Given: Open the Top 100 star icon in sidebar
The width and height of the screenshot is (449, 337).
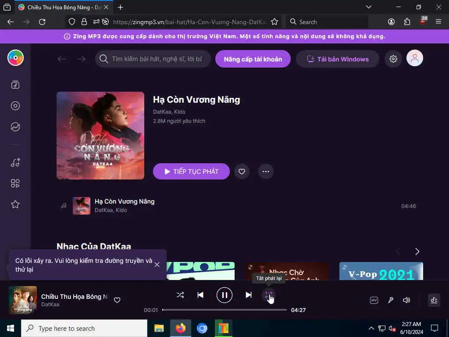Looking at the screenshot, I should click(15, 204).
